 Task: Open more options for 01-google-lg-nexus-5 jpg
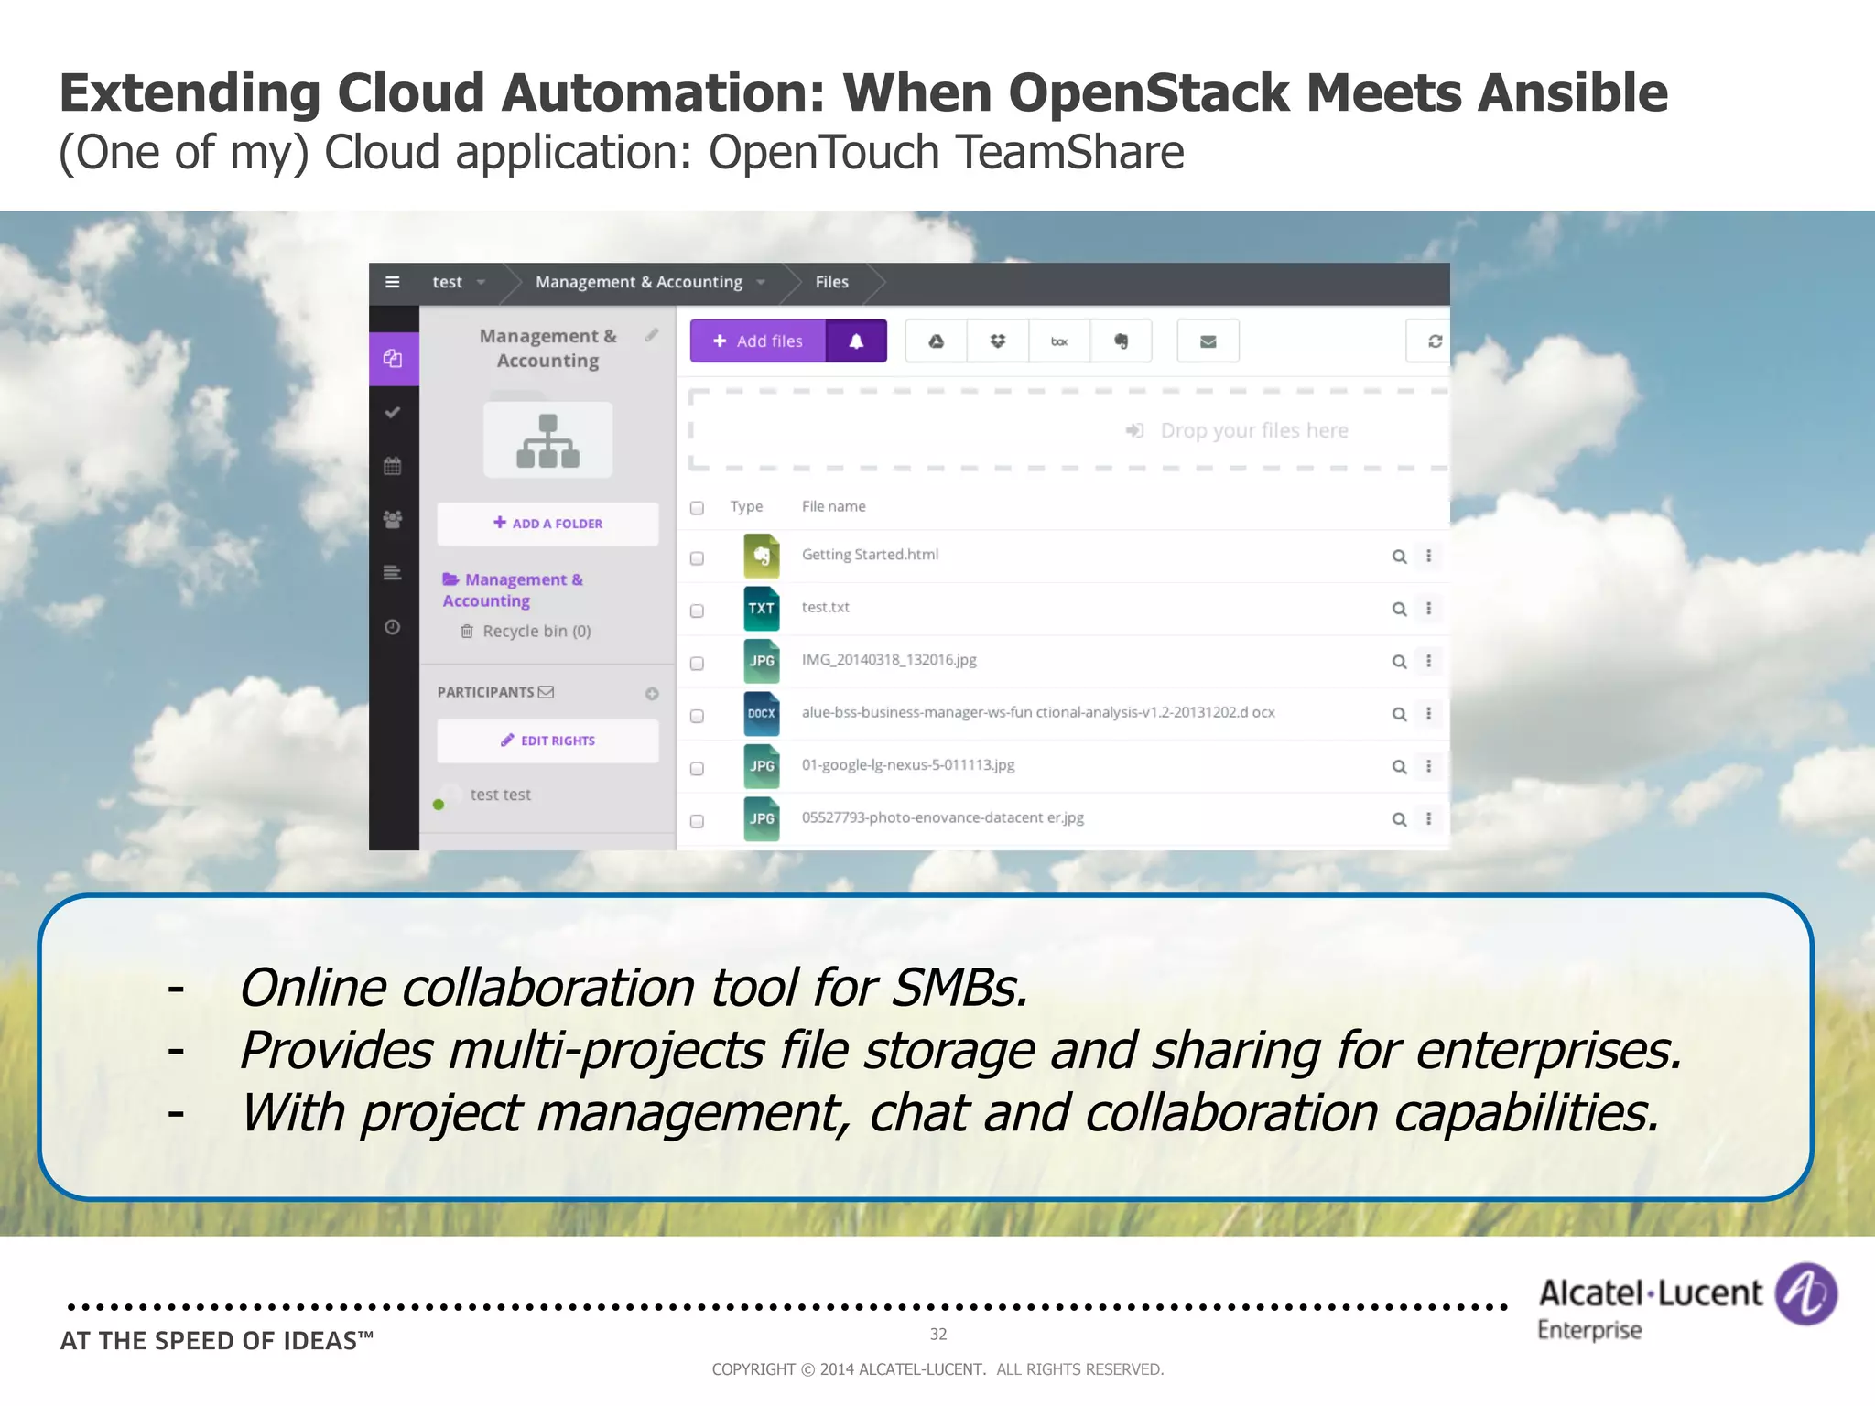pos(1428,766)
